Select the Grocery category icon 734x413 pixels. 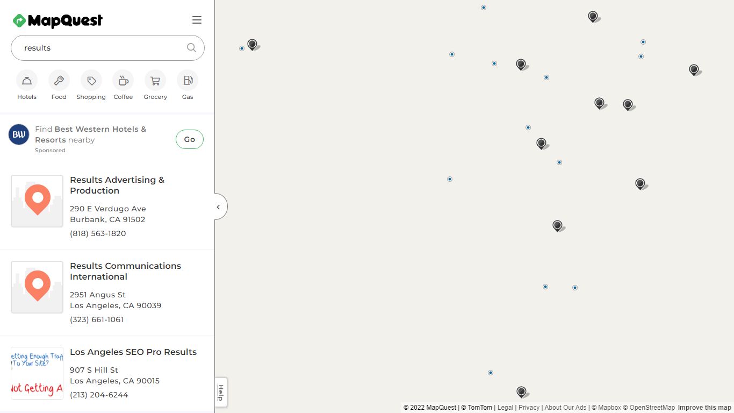point(155,81)
